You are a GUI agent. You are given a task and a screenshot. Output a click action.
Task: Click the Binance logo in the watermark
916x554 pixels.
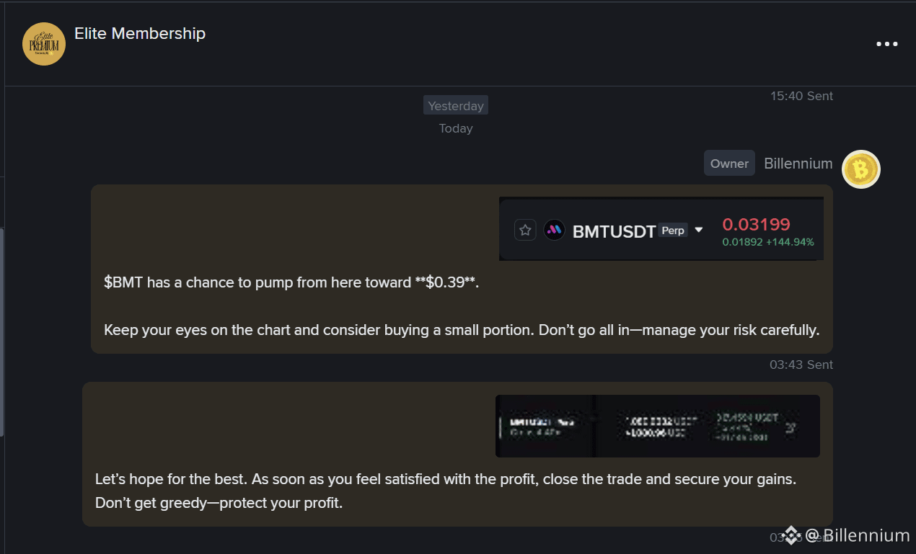click(x=791, y=535)
